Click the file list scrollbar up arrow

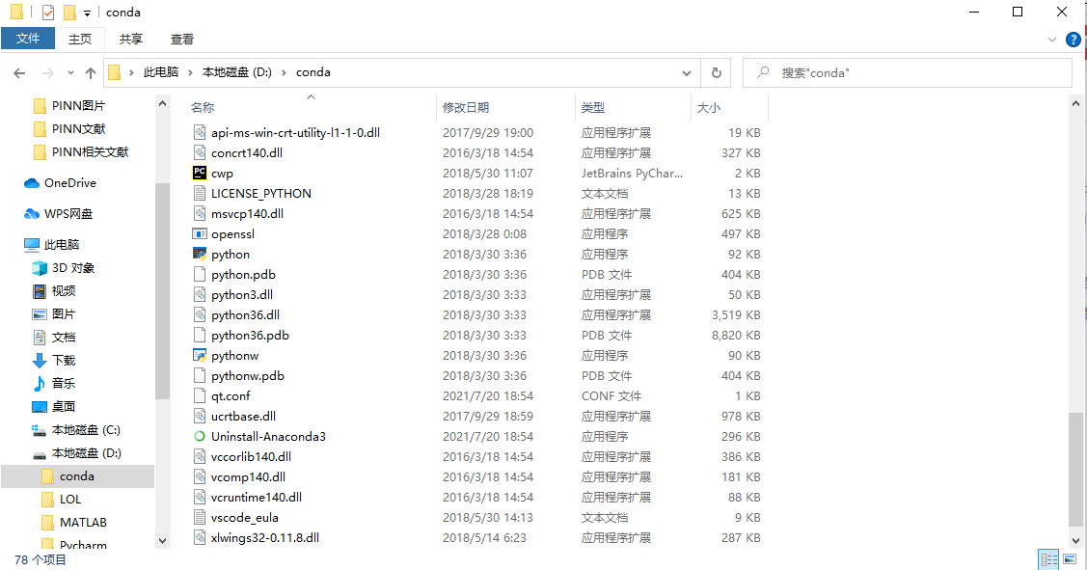click(x=1075, y=104)
